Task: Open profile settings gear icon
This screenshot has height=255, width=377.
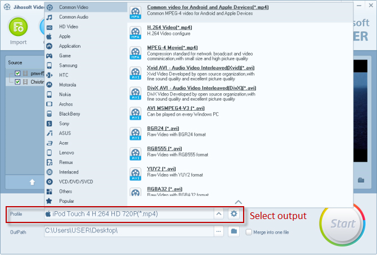Action: tap(235, 214)
